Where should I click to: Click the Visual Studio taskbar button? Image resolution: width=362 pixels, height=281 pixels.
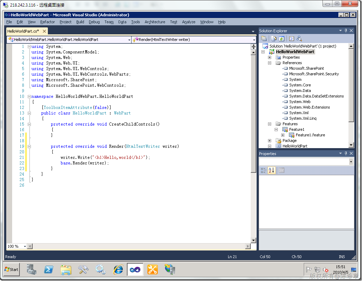pos(135,270)
